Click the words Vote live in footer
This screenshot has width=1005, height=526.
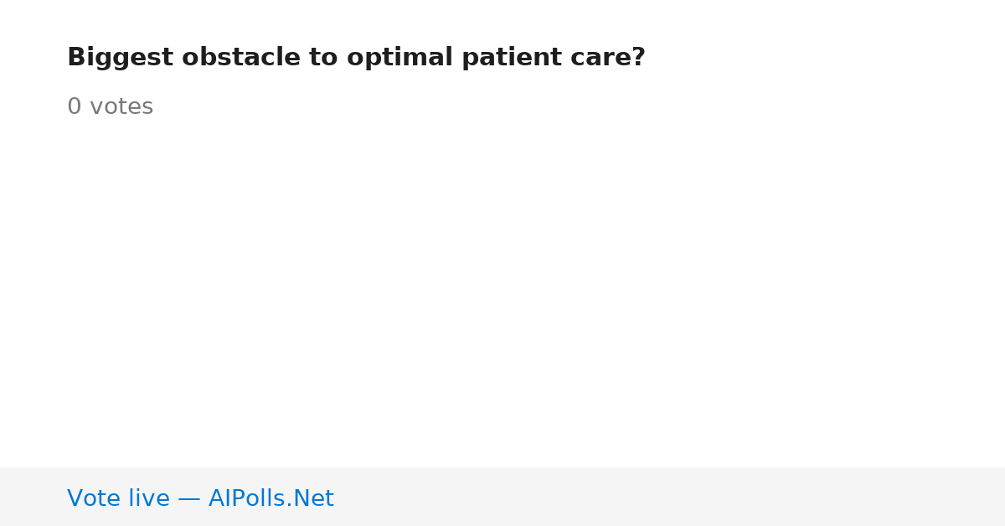(118, 498)
